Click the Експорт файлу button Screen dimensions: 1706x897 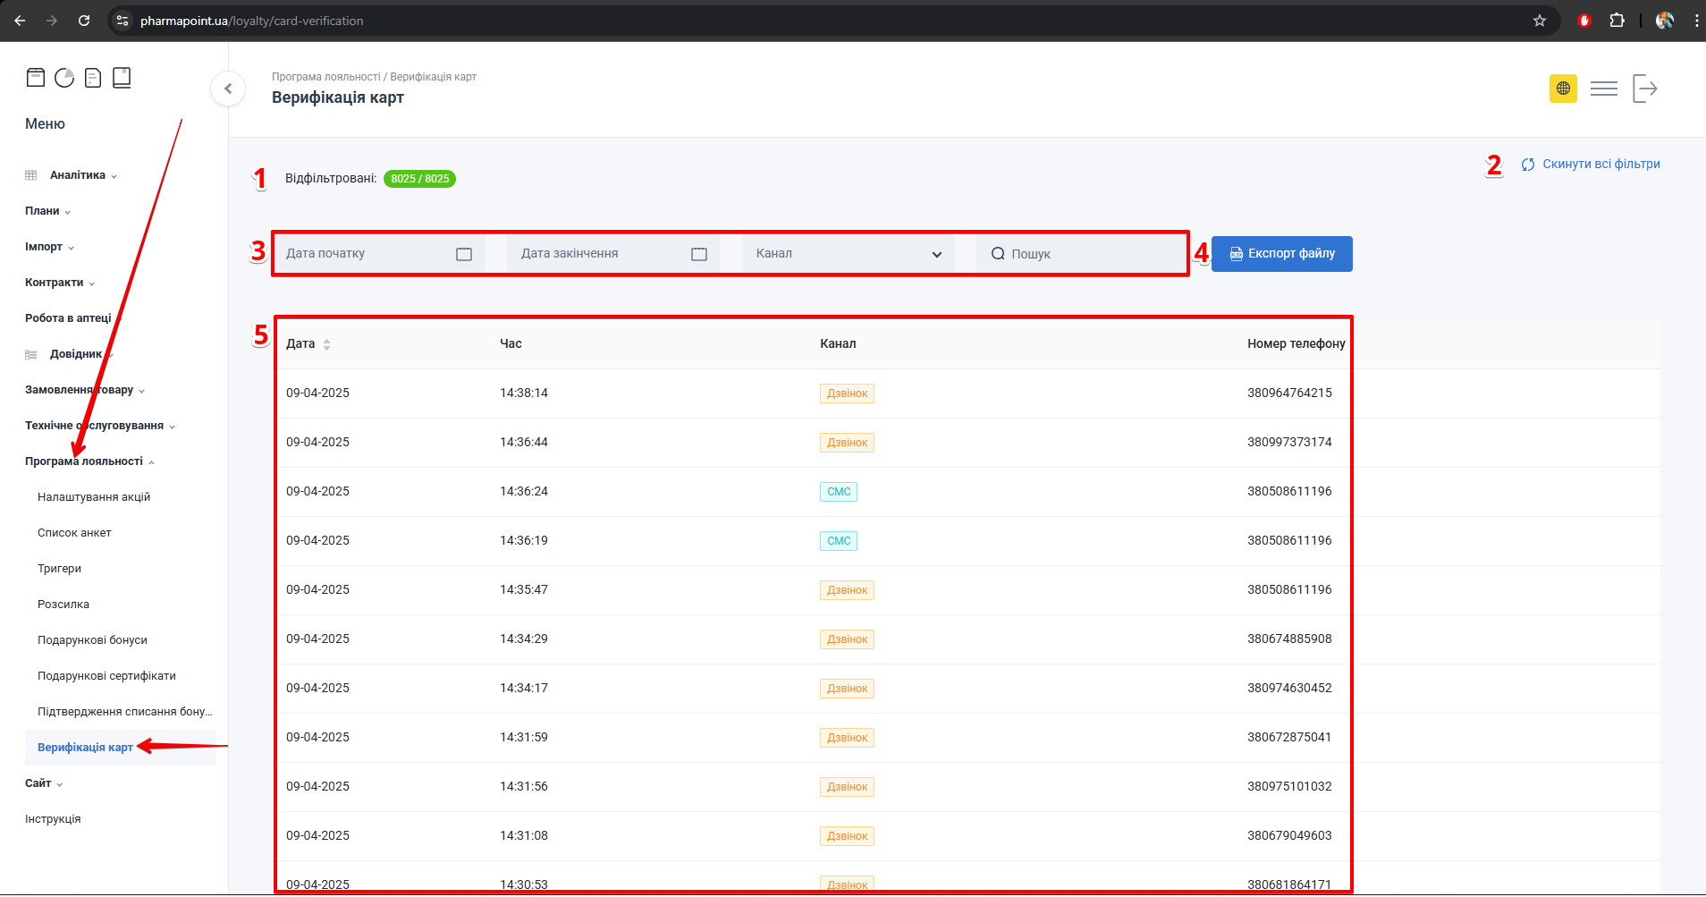(1281, 254)
